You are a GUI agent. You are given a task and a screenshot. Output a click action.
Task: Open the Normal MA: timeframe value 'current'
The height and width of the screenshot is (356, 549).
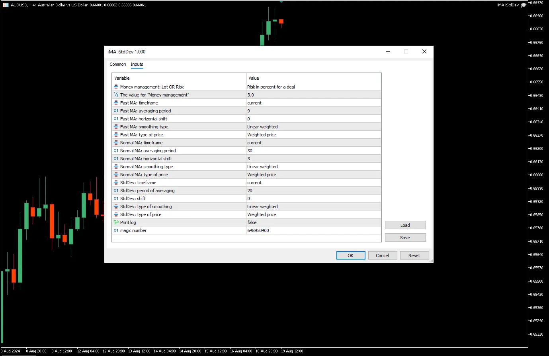pyautogui.click(x=314, y=143)
